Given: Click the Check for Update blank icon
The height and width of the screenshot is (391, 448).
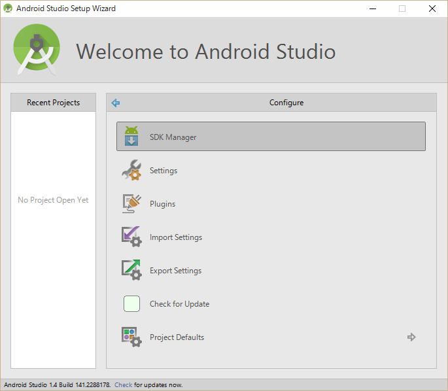Looking at the screenshot, I should [x=131, y=303].
